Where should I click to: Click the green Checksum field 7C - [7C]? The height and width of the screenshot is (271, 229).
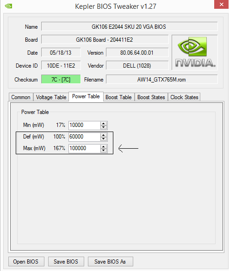tap(61, 79)
